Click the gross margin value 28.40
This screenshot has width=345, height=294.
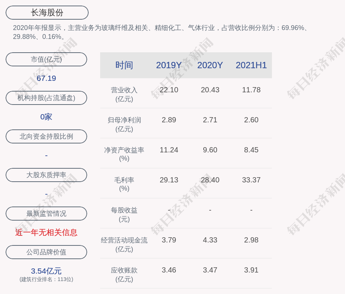coord(210,180)
